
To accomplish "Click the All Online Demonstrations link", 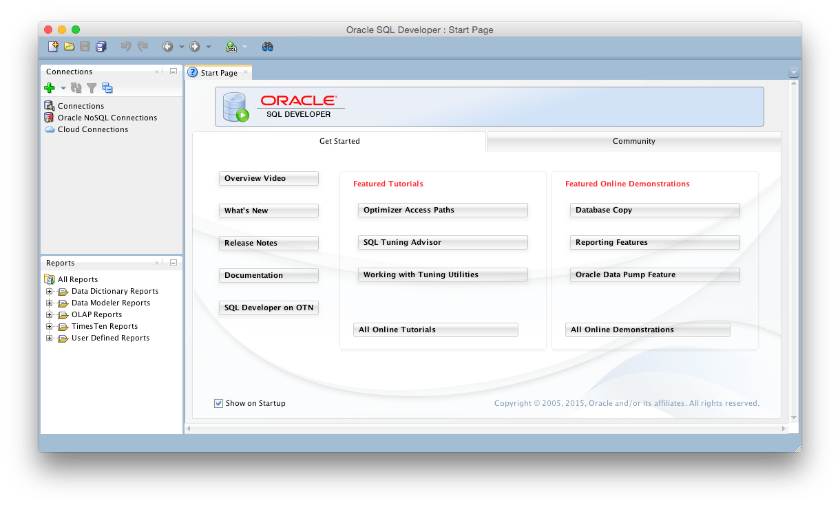I will pyautogui.click(x=647, y=330).
